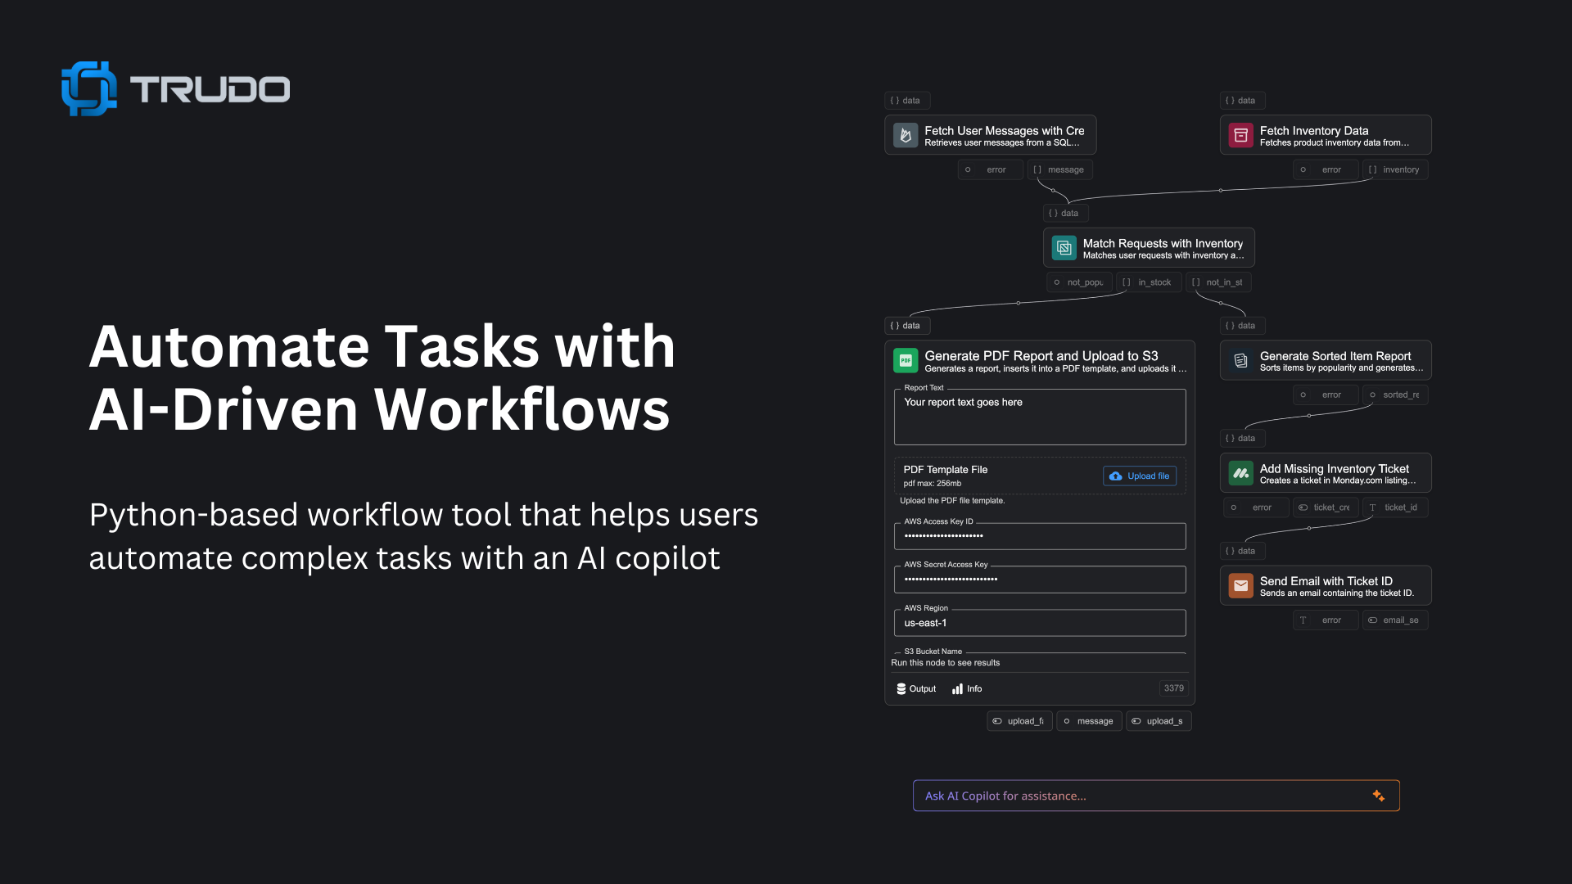The width and height of the screenshot is (1572, 884).
Task: Expand the in_stock output pill
Action: click(1149, 282)
